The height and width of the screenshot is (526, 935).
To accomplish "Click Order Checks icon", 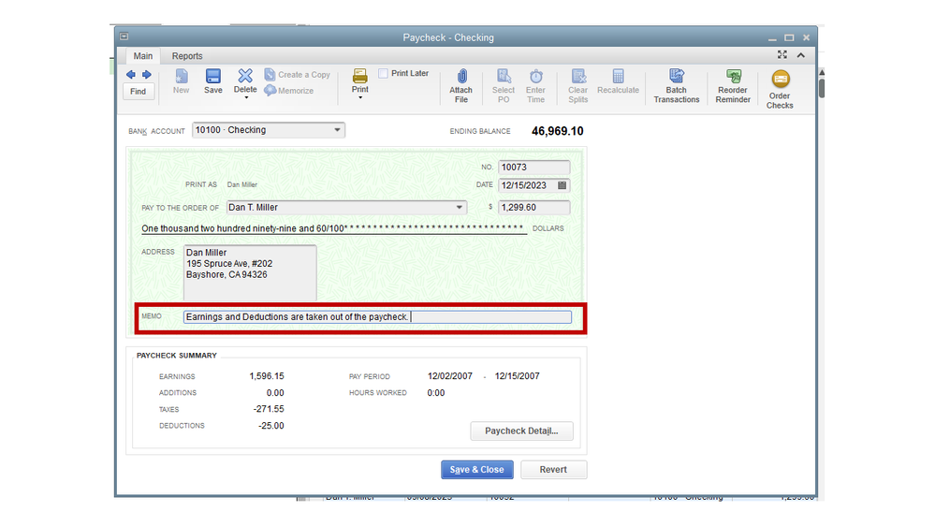I will [780, 80].
